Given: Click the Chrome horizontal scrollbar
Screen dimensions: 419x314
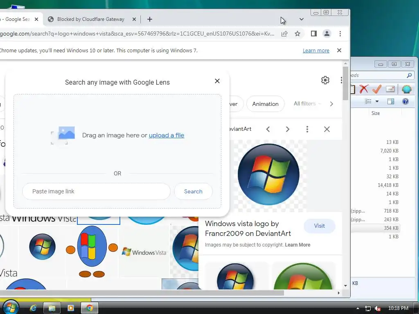Looking at the screenshot, I should click(142, 293).
